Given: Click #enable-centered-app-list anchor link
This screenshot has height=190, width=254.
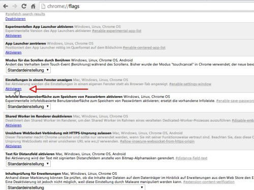Looking at the screenshot, I should pyautogui.click(x=144, y=48).
